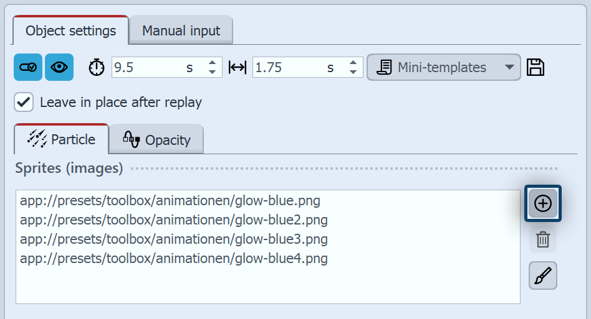
Task: Uncheck Leave in place after replay
Action: [24, 102]
